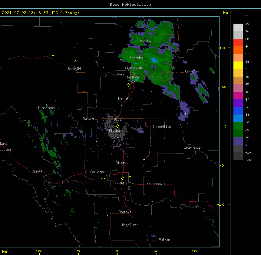Click the 50 tick on bottom axis
The height and width of the screenshot is (255, 261).
(x=156, y=251)
